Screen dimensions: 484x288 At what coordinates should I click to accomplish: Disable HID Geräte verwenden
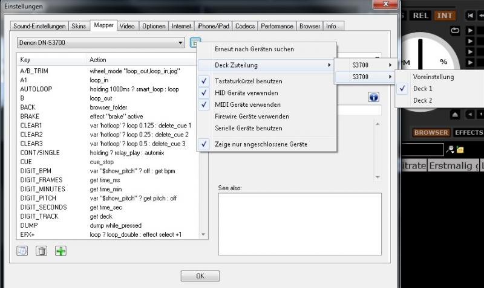click(246, 92)
